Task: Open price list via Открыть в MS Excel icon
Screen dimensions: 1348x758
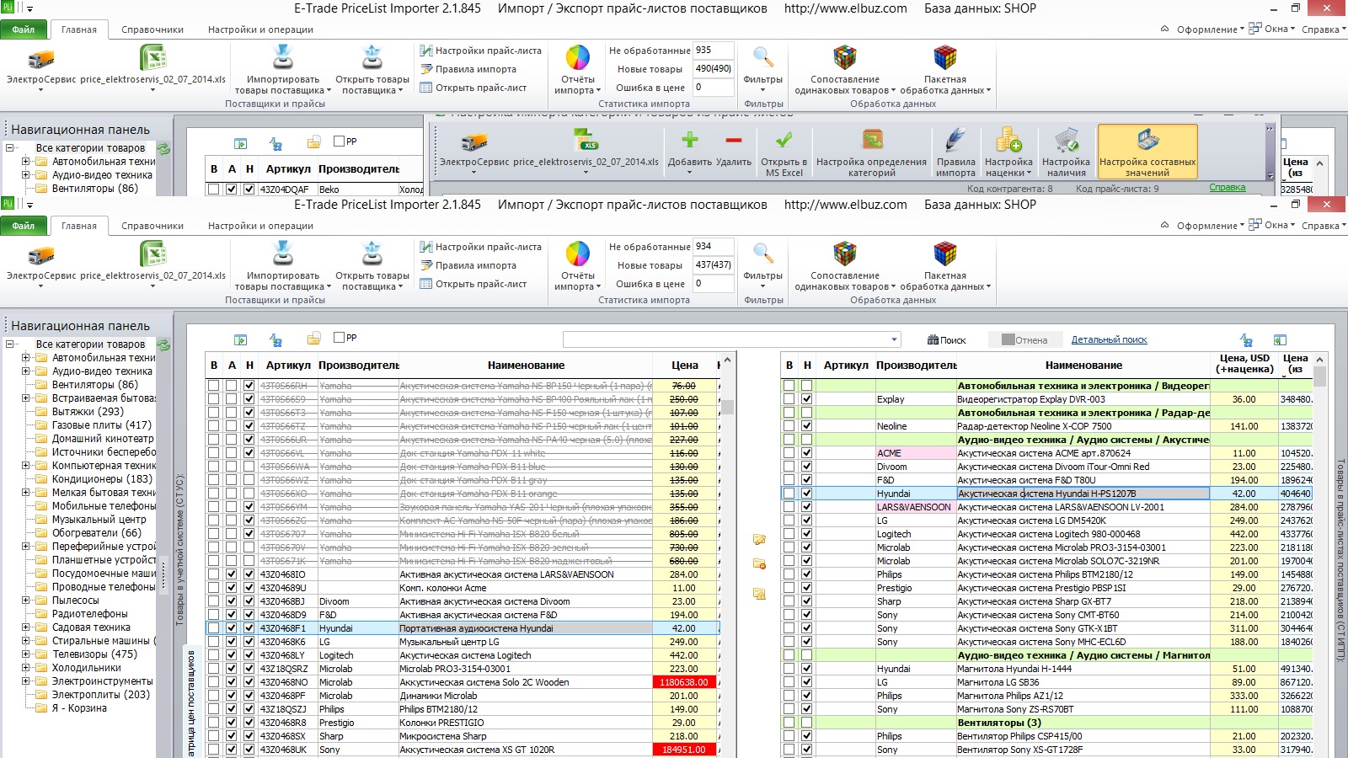Action: click(x=784, y=141)
